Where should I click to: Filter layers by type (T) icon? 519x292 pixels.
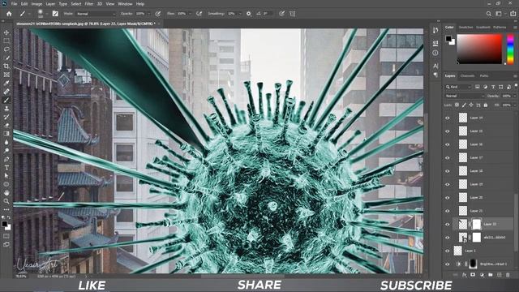[x=493, y=87]
